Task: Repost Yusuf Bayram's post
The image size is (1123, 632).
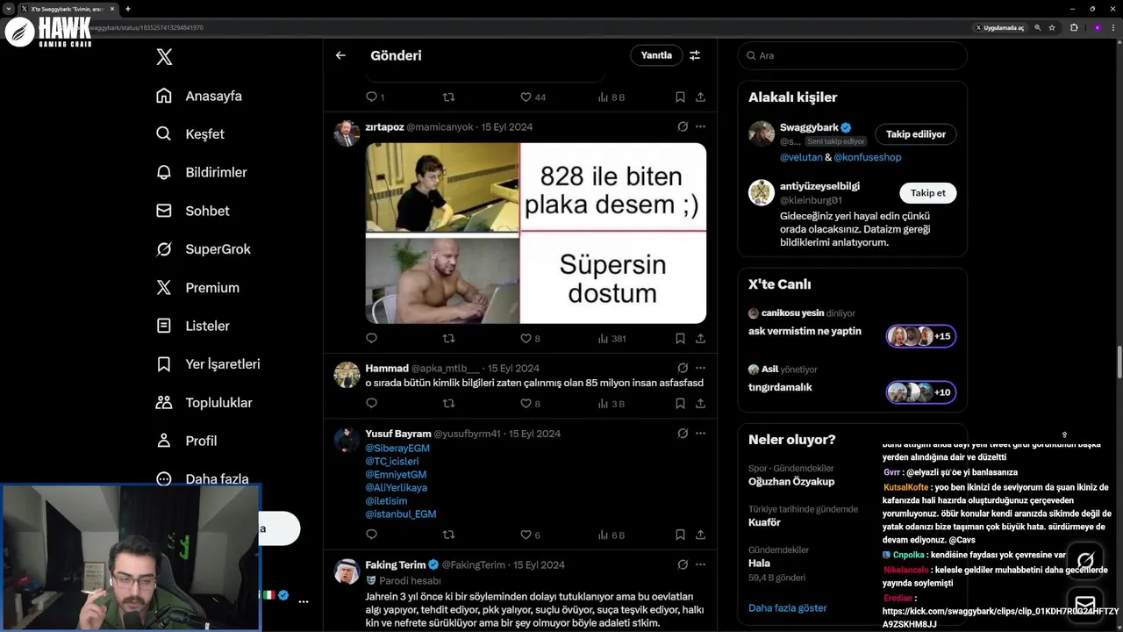Action: (448, 535)
